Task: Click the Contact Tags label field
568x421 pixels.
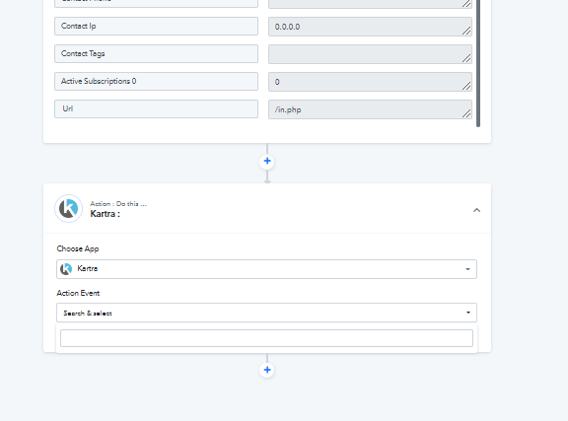Action: (x=156, y=53)
